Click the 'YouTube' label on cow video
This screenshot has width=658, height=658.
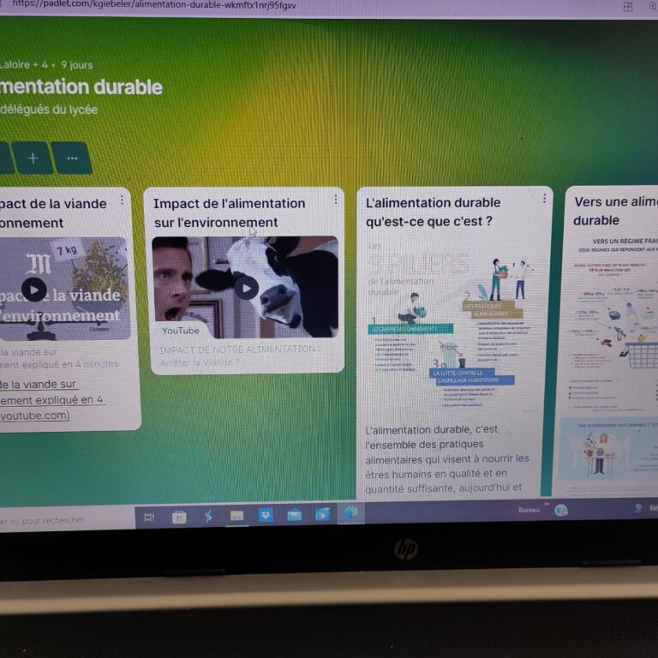181,331
